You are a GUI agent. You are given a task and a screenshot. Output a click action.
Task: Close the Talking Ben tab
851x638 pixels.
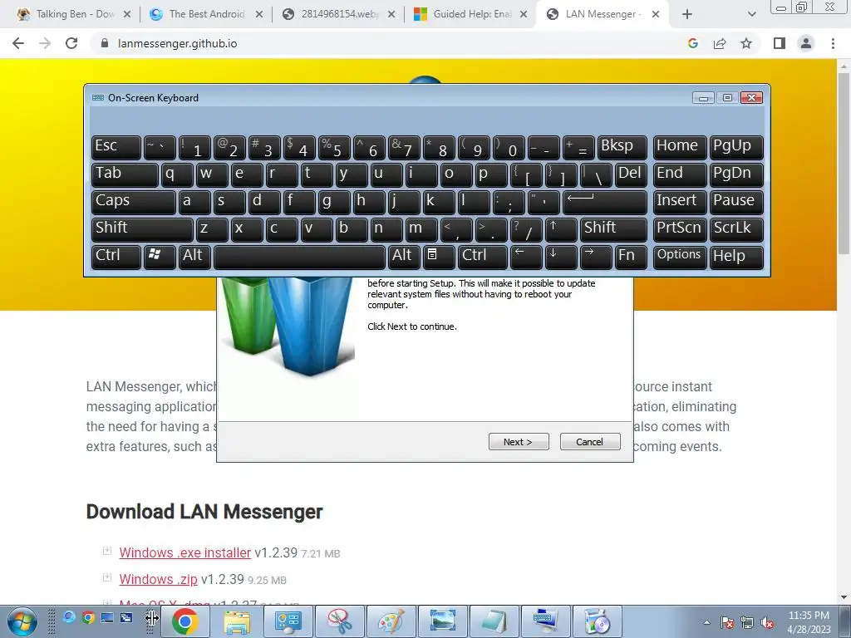(127, 15)
